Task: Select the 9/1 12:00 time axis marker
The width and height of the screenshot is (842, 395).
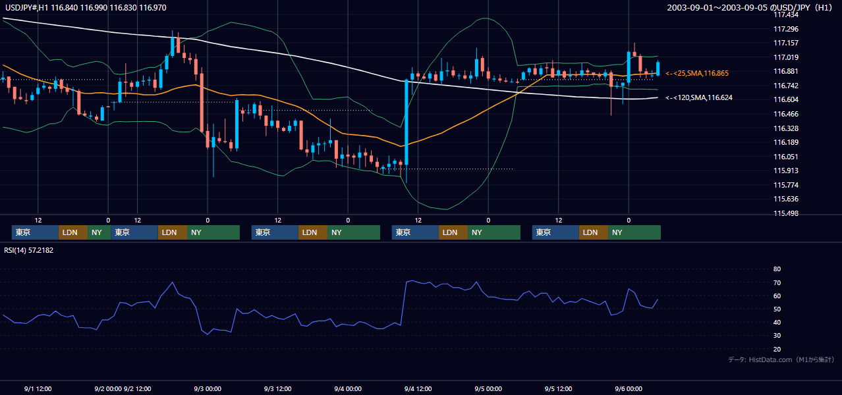Action: click(38, 388)
